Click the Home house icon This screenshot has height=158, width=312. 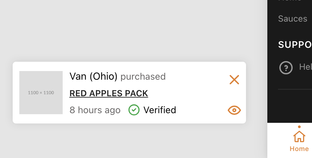(x=299, y=136)
